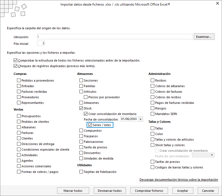Viewport: 222px width, 196px height.
Task: Uncheck the Stock checkbox
Action: coord(81,108)
